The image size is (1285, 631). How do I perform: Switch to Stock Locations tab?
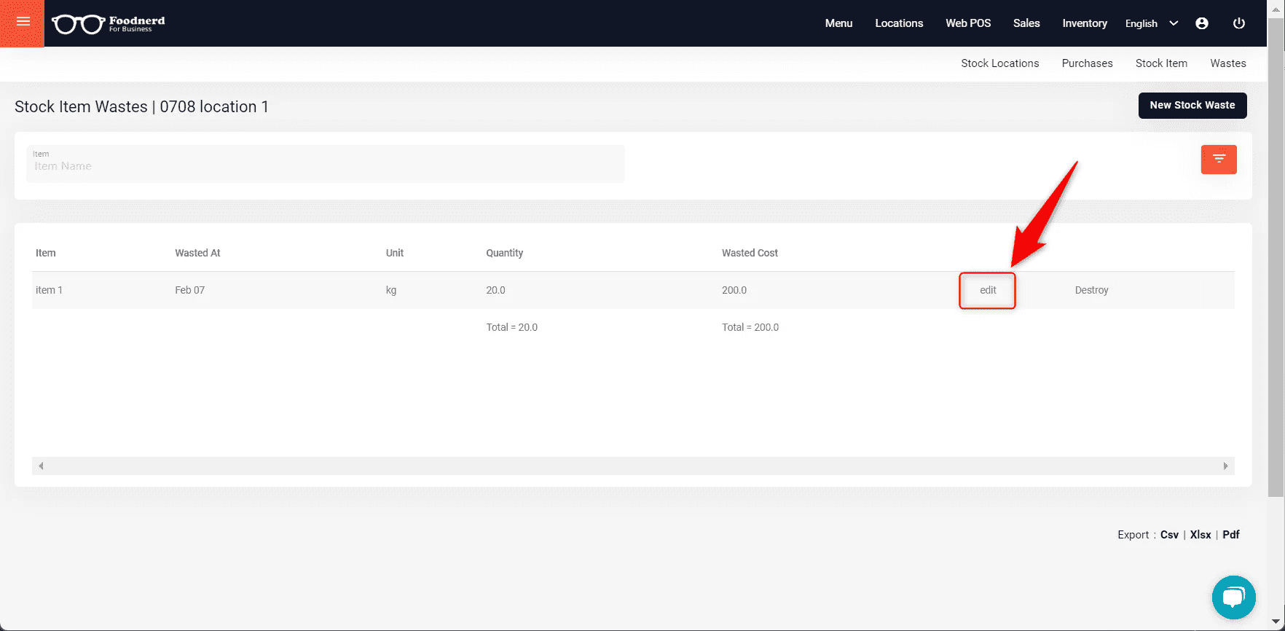click(x=999, y=63)
